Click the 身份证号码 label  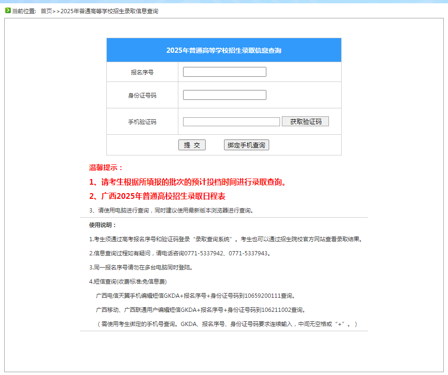pyautogui.click(x=142, y=96)
